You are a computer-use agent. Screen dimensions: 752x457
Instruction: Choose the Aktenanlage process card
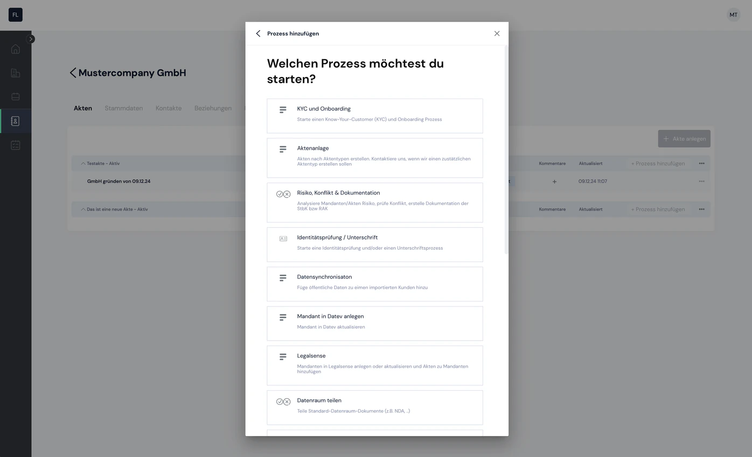pyautogui.click(x=375, y=158)
